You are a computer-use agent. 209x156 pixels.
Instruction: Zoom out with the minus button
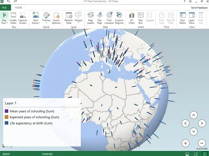click(202, 143)
